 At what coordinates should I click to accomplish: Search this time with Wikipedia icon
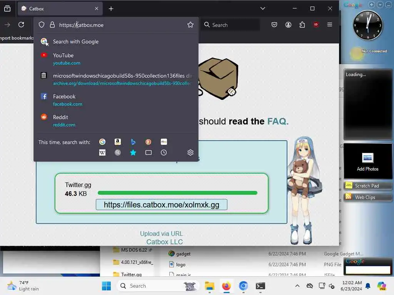pyautogui.click(x=102, y=152)
